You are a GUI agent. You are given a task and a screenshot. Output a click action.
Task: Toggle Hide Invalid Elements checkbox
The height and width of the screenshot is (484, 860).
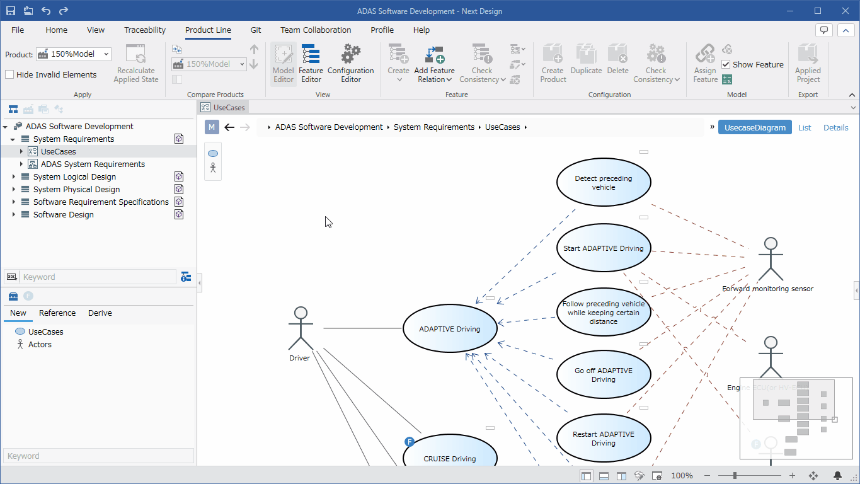click(x=9, y=74)
